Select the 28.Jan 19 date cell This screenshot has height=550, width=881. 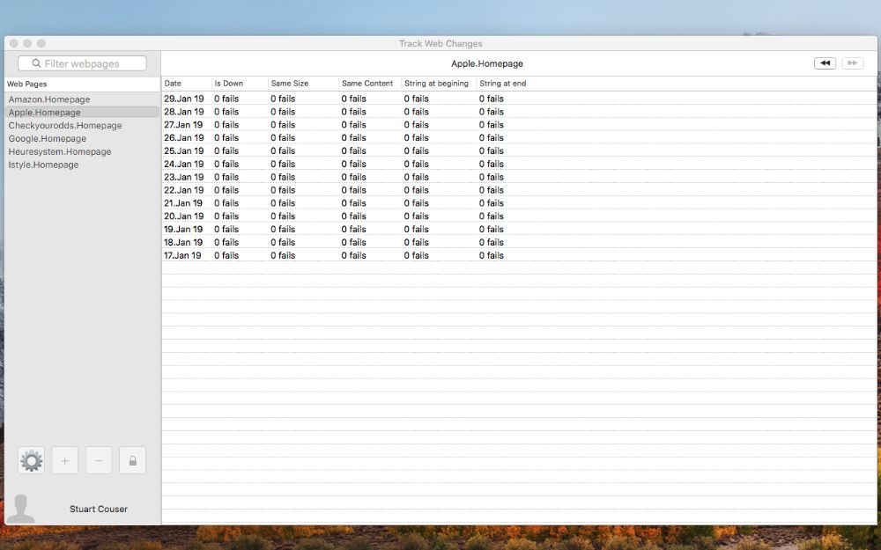click(x=184, y=112)
